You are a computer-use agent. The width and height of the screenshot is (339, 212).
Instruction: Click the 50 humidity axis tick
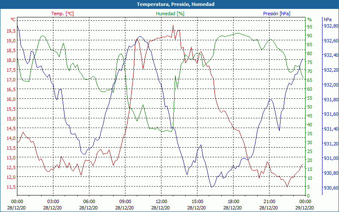[310, 107]
